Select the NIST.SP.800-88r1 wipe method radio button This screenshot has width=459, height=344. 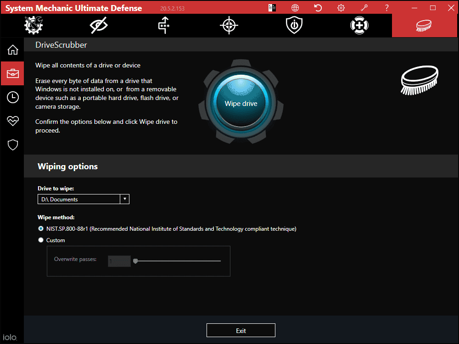[x=41, y=228]
